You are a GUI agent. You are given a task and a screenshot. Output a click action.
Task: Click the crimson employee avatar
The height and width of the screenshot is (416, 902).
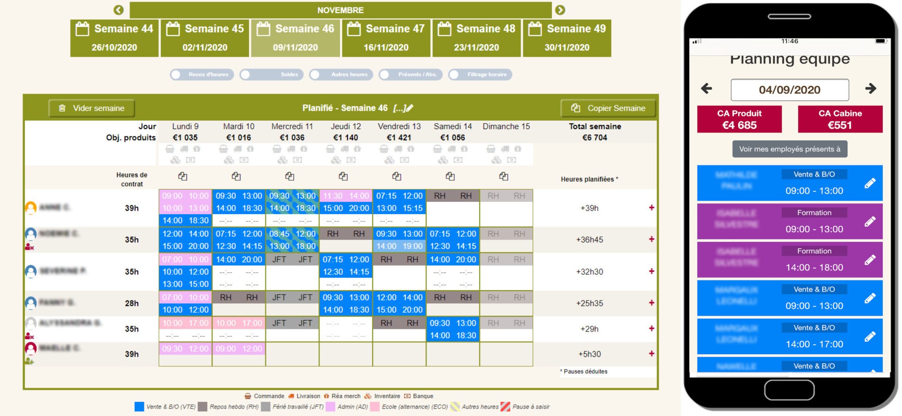(x=31, y=348)
